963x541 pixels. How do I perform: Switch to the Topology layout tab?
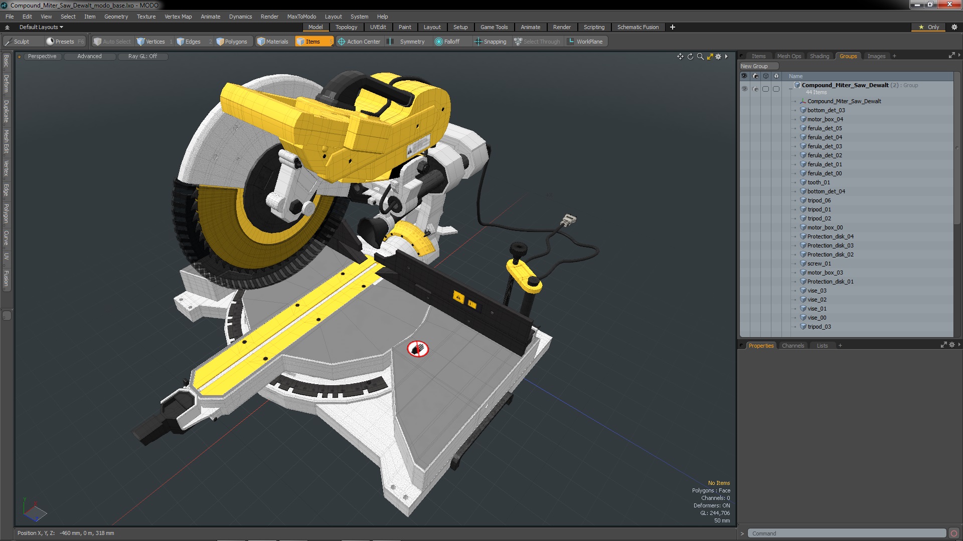tap(346, 27)
